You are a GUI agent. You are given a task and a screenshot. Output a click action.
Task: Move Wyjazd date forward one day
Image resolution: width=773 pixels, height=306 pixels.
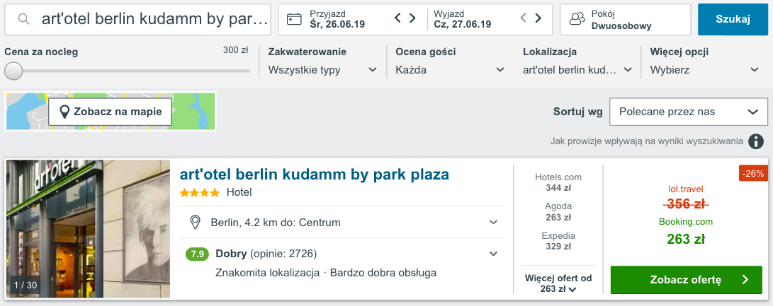[538, 18]
